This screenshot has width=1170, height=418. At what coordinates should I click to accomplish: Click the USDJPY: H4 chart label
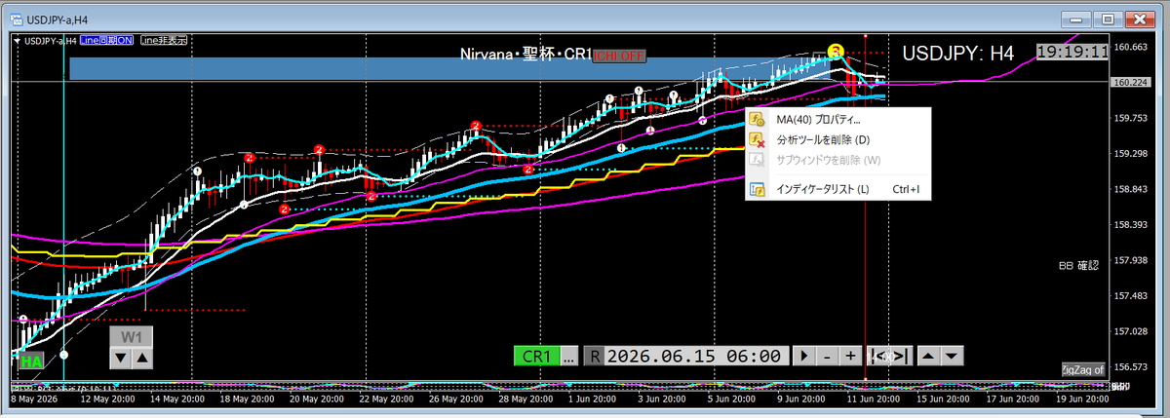[958, 53]
